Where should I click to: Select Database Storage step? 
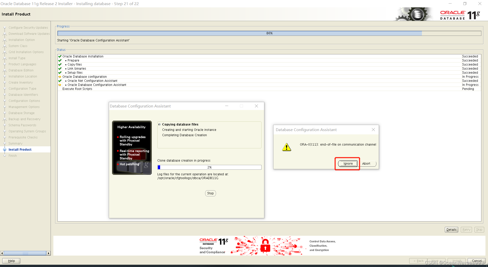coord(22,113)
